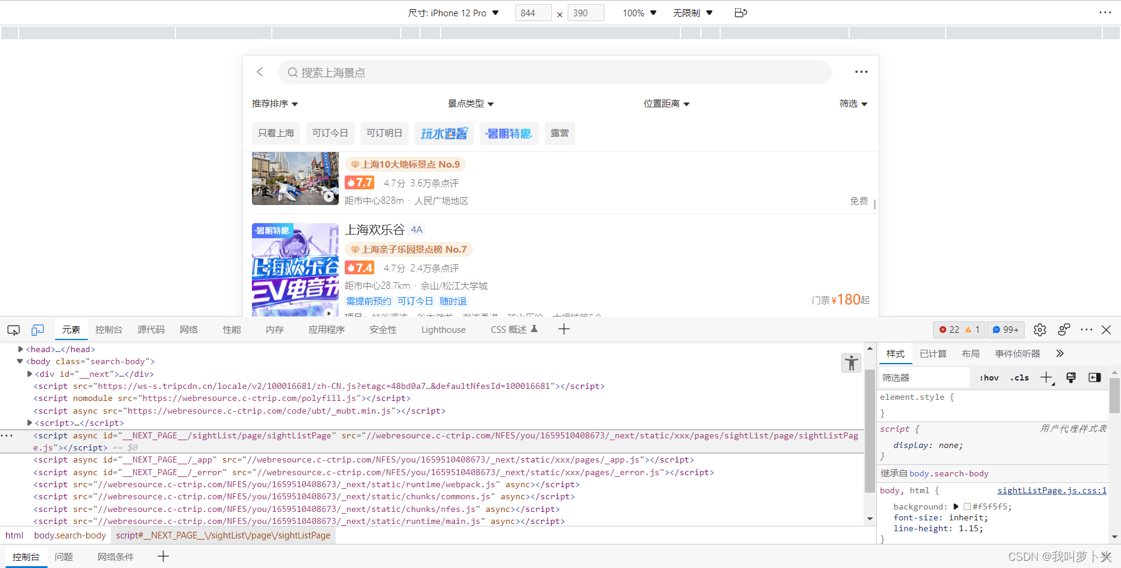Viewport: 1121px width, 568px height.
Task: Open DevTools settings gear
Action: (1040, 330)
